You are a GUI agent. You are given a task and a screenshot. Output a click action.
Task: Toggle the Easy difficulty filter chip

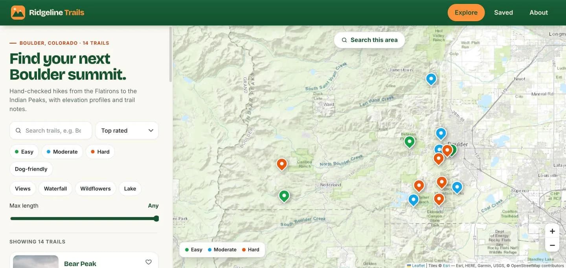click(24, 152)
